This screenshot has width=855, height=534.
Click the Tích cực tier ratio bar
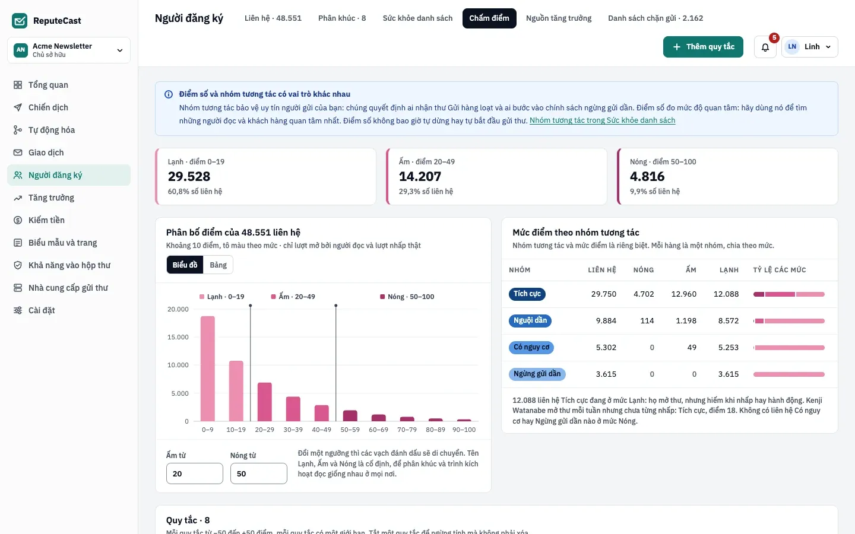coord(789,294)
